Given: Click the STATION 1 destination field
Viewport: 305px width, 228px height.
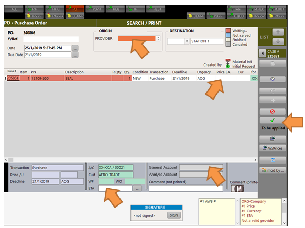Looking at the screenshot, I should point(207,41).
